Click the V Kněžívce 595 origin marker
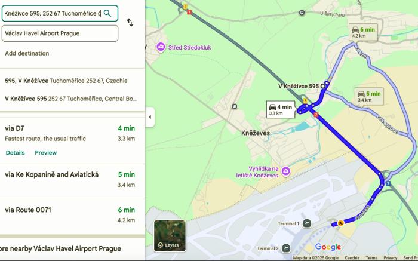Viewport: 418px width, 261px height. (x=323, y=86)
